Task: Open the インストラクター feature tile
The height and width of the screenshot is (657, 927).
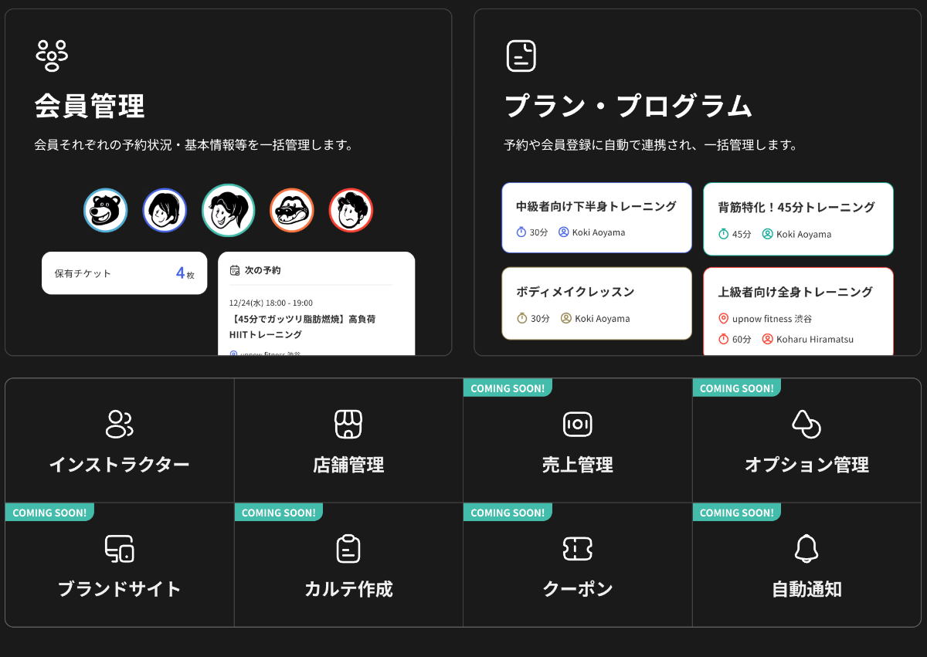Action: point(120,441)
